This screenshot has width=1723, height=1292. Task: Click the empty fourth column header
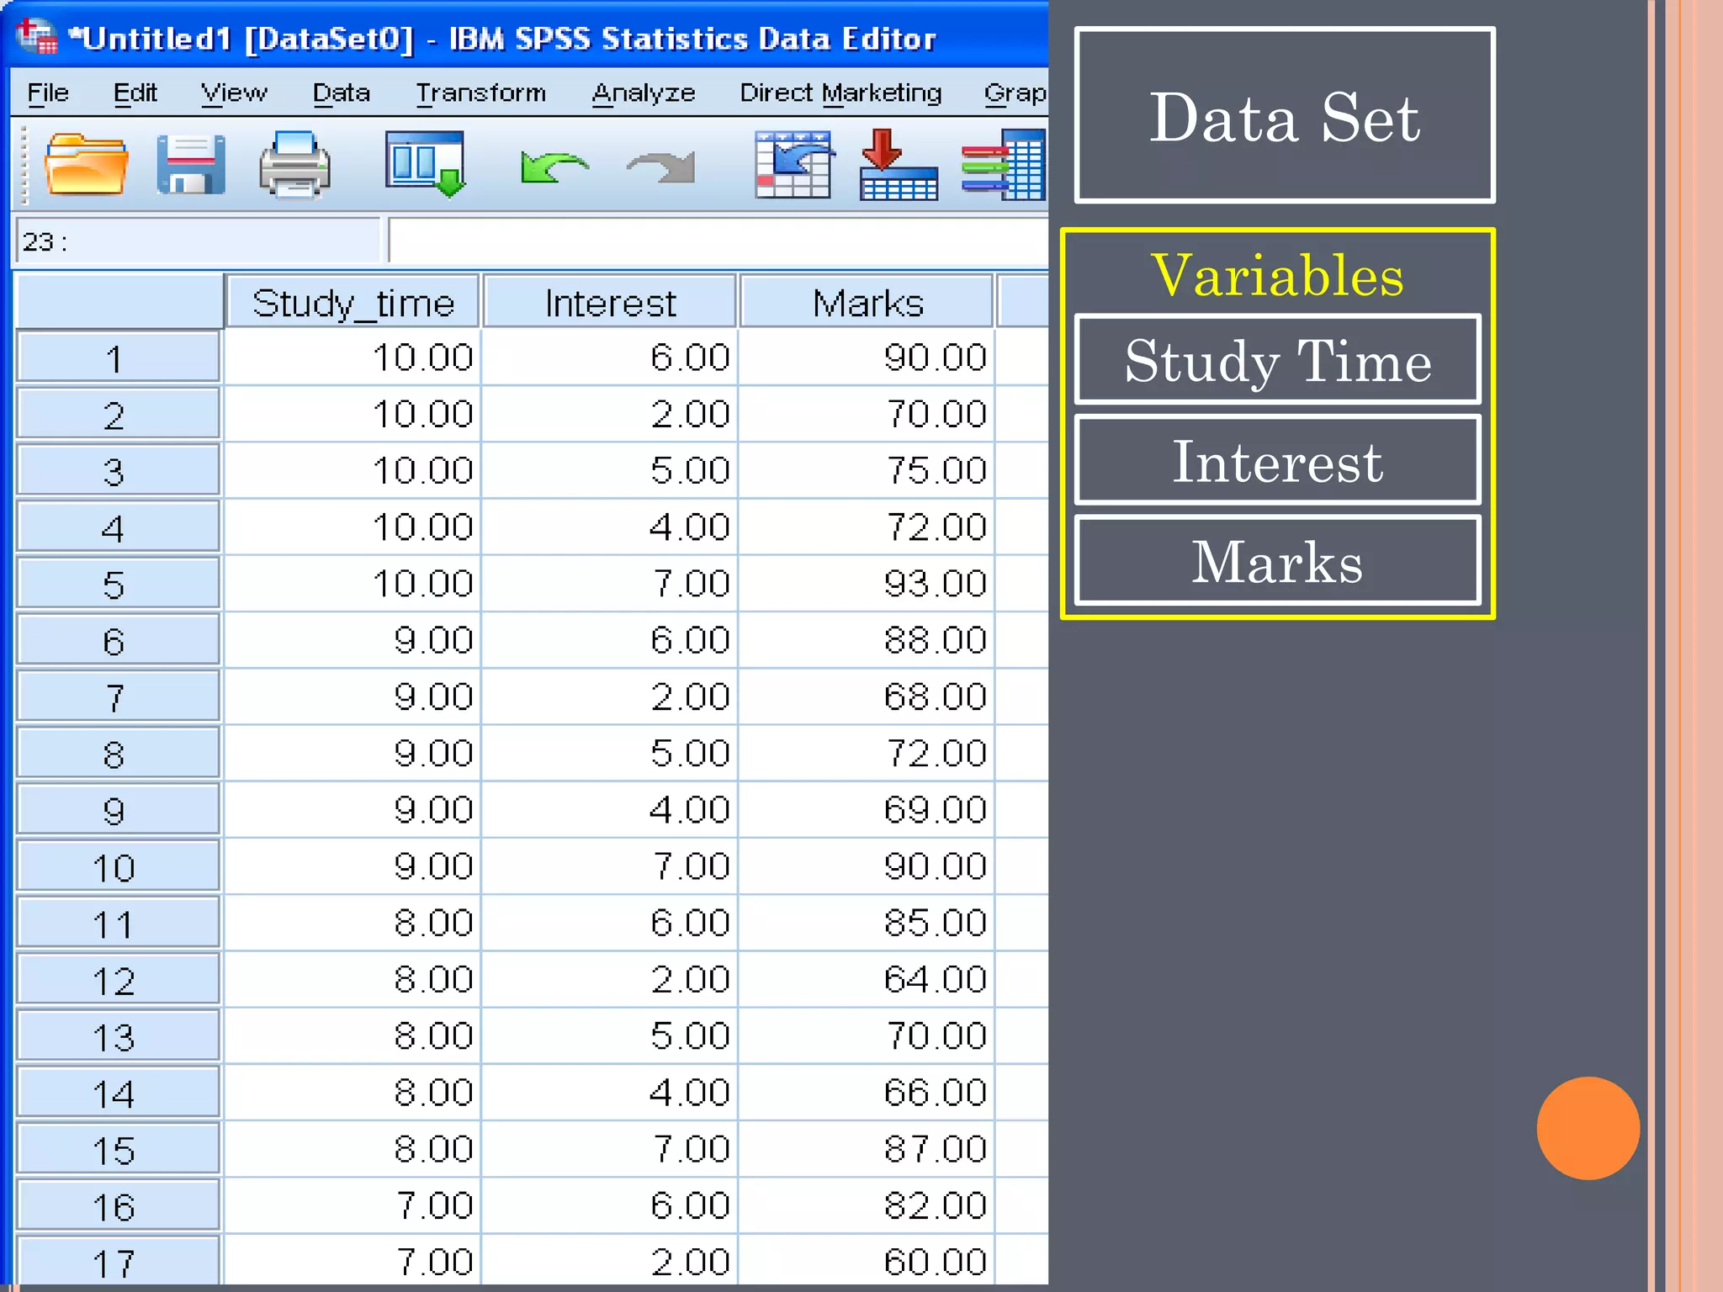pyautogui.click(x=1023, y=301)
